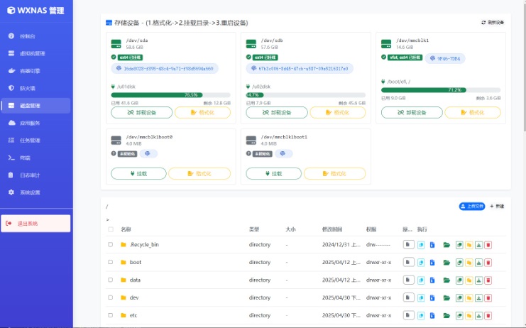Click the fingerprint icon under /dev/mmcblk1boot0
This screenshot has height=328, width=526.
click(x=147, y=153)
